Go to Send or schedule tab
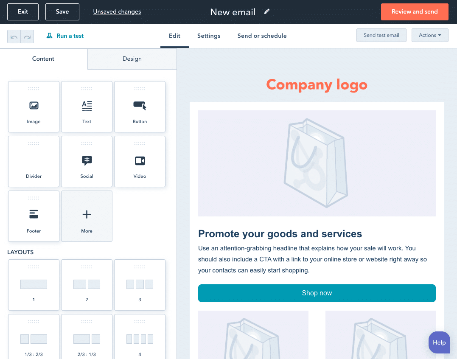Image resolution: width=457 pixels, height=359 pixels. pyautogui.click(x=262, y=36)
